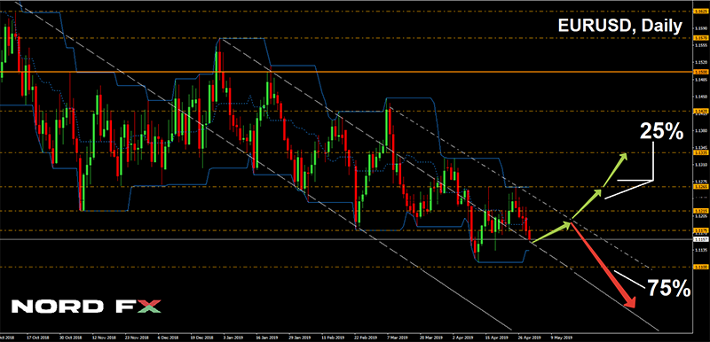Click the orange 1.1215 price label
Image resolution: width=710 pixels, height=342 pixels.
701,211
